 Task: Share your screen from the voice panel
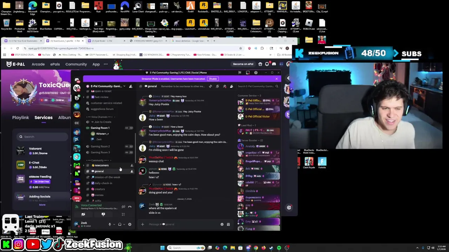103,214
